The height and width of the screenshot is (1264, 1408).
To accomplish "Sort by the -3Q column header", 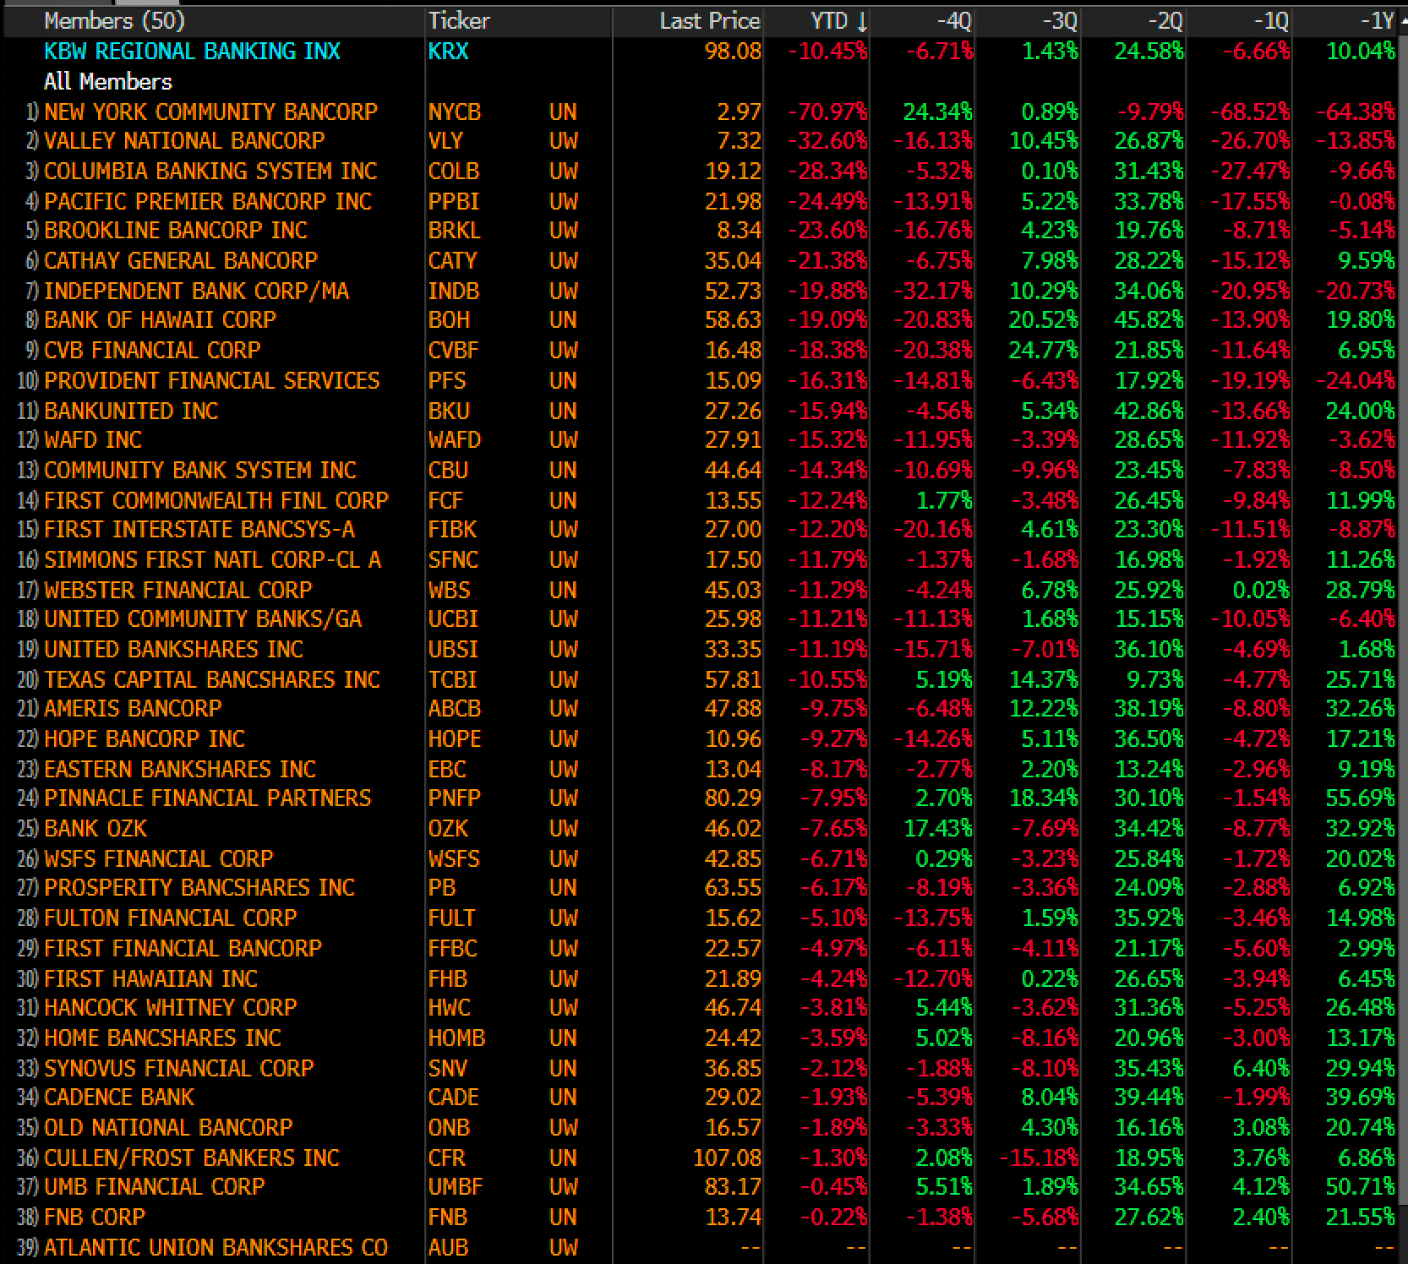I will pyautogui.click(x=1060, y=21).
